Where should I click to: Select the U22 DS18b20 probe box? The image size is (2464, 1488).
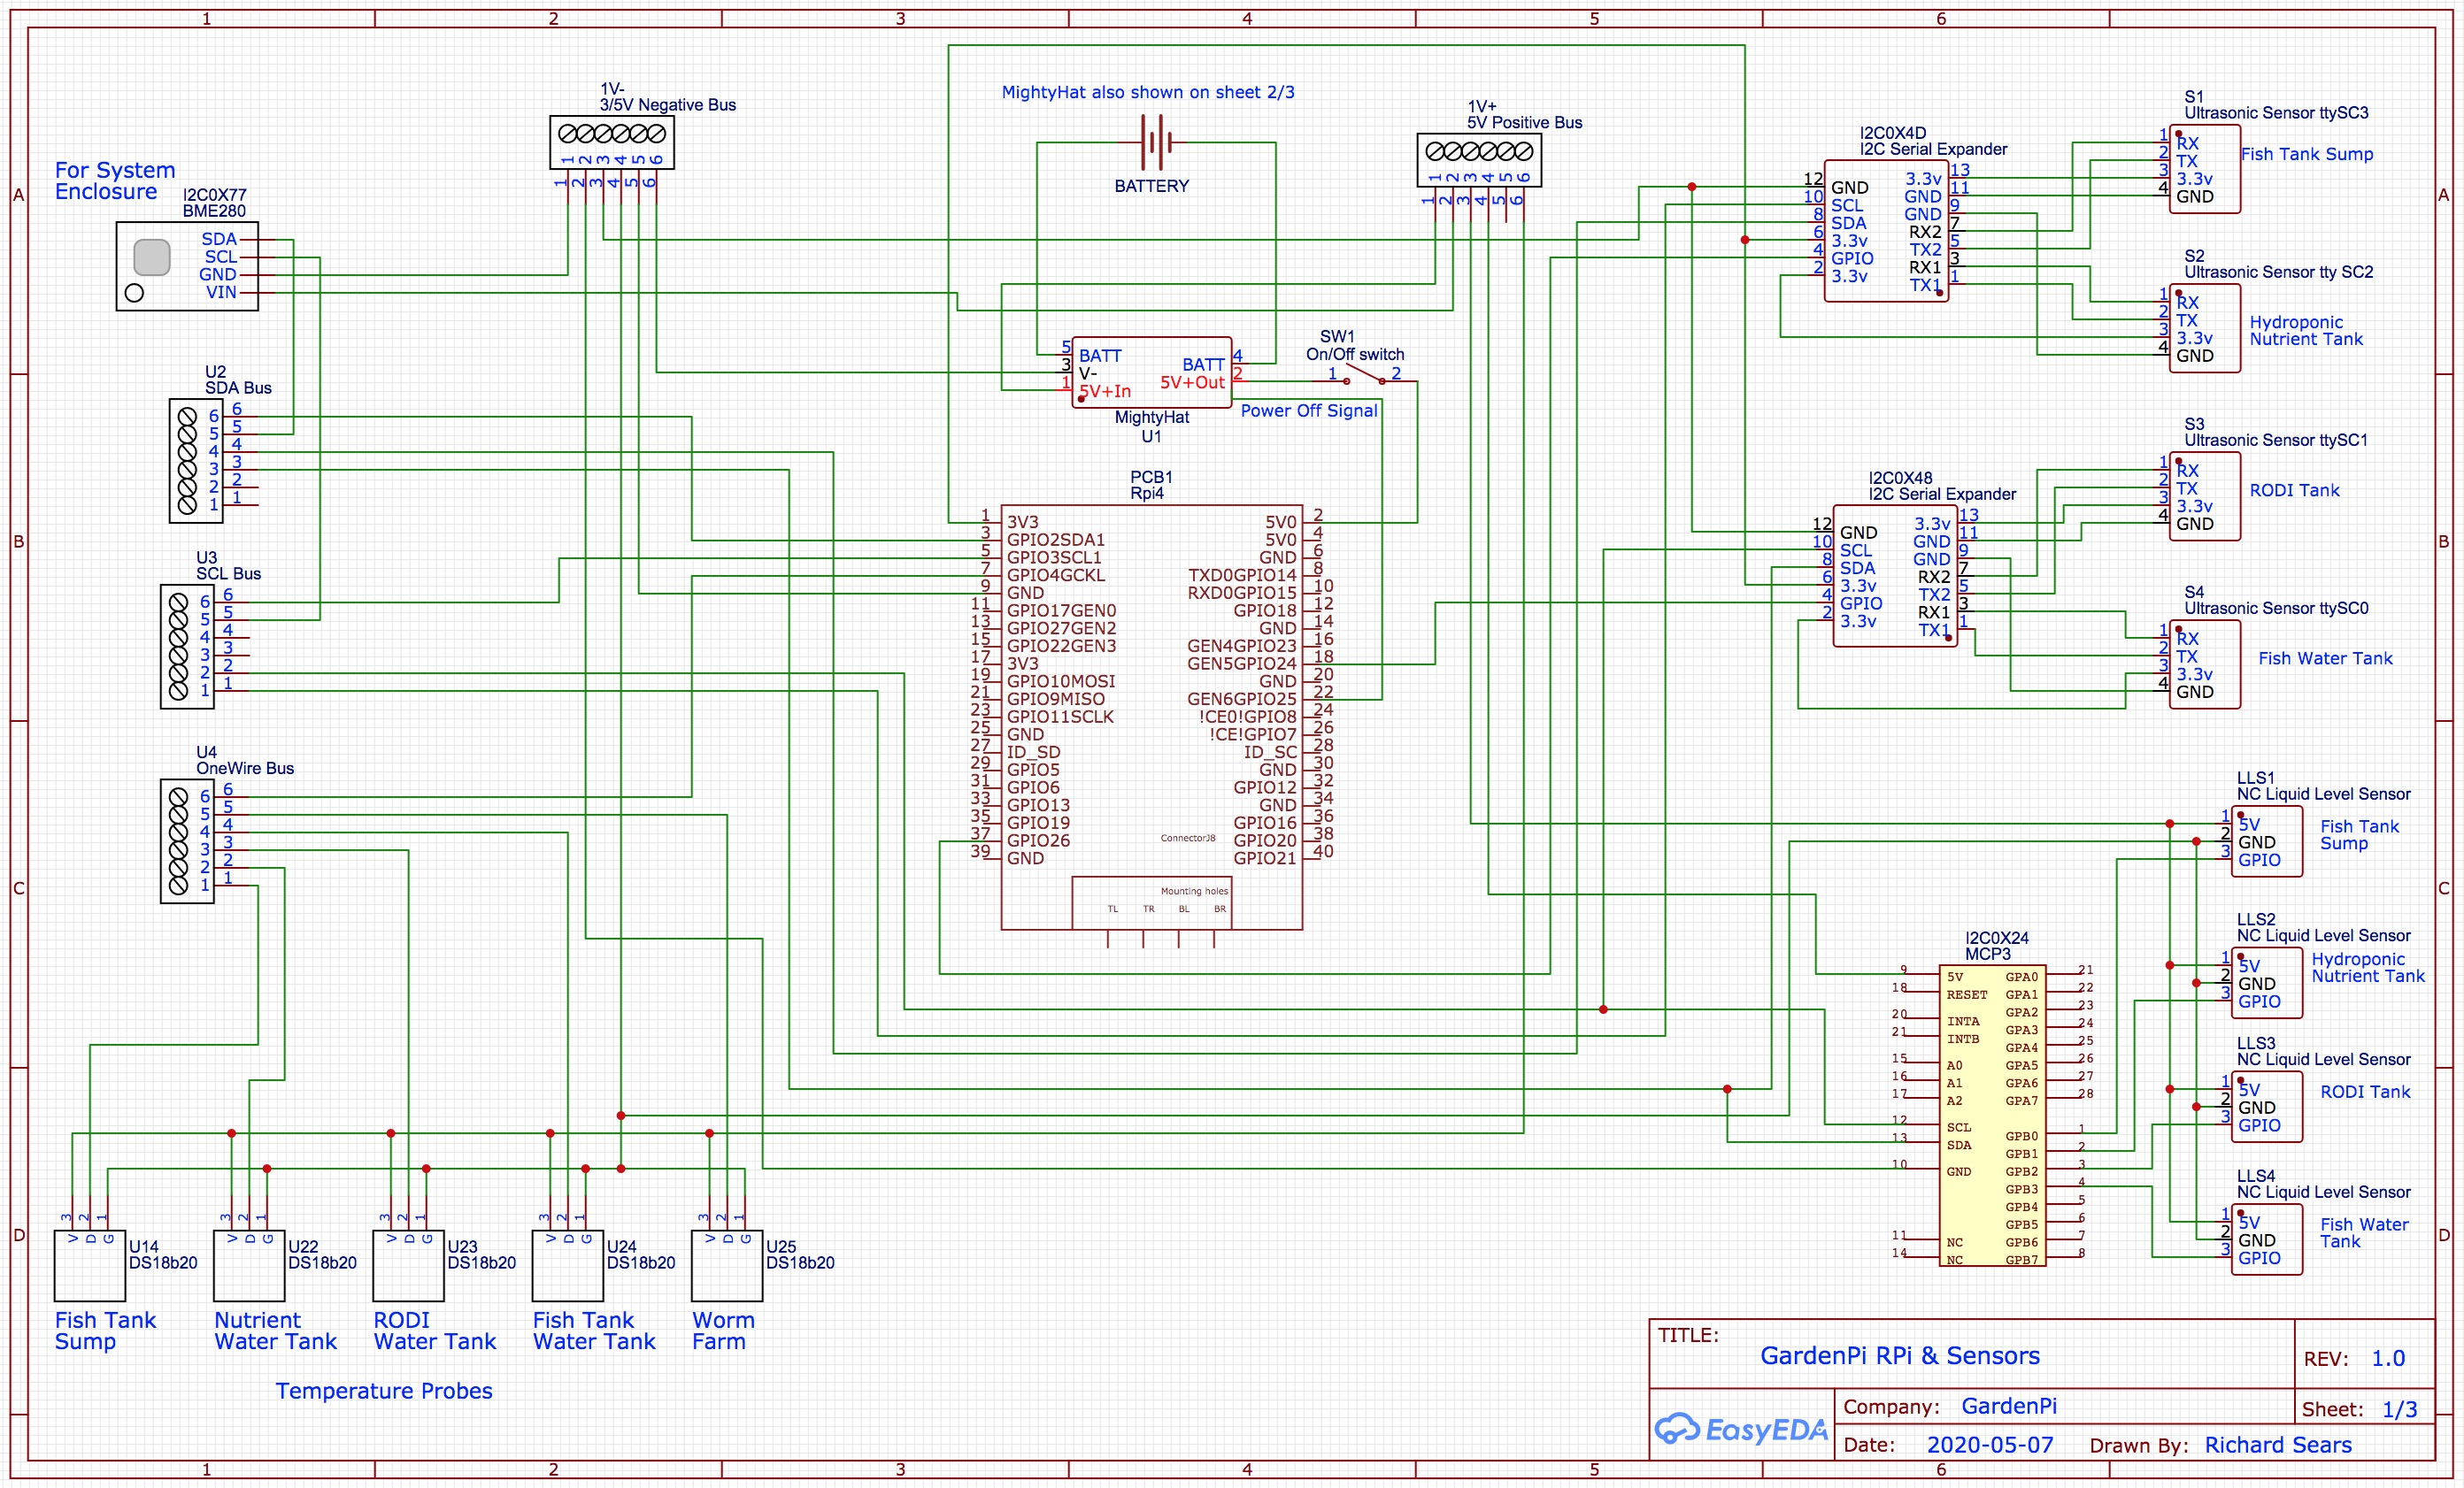point(249,1265)
